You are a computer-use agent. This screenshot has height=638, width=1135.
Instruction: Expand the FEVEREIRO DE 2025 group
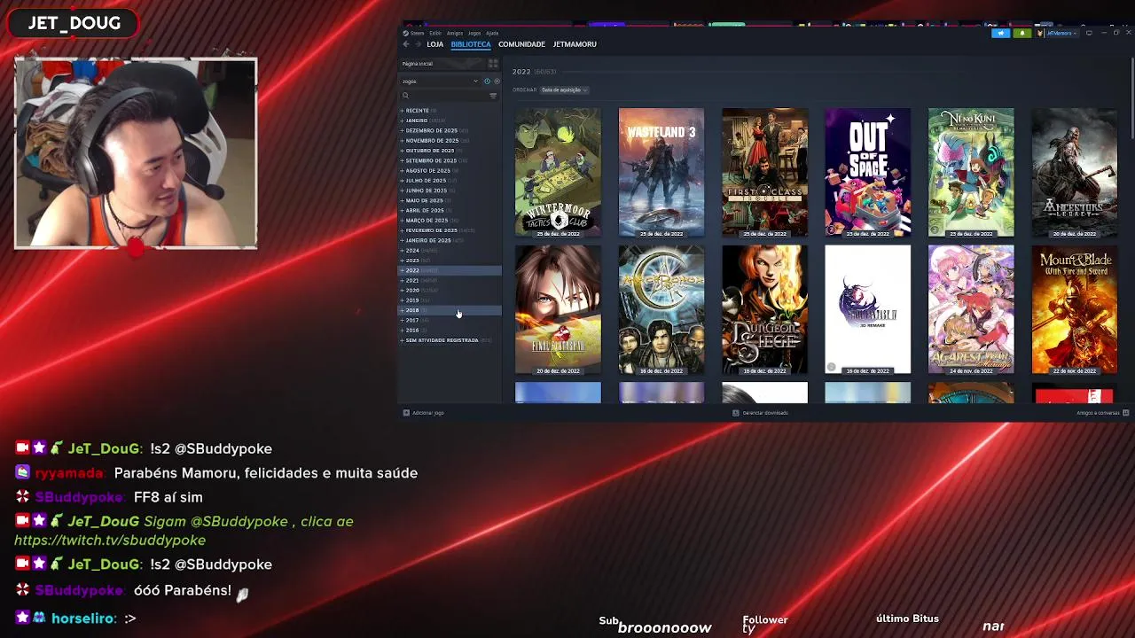coord(402,230)
